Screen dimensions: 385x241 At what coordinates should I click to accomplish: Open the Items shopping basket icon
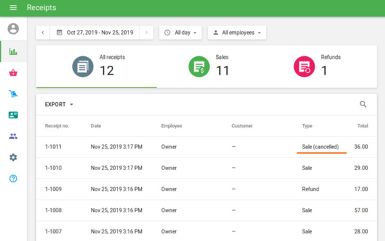(13, 73)
